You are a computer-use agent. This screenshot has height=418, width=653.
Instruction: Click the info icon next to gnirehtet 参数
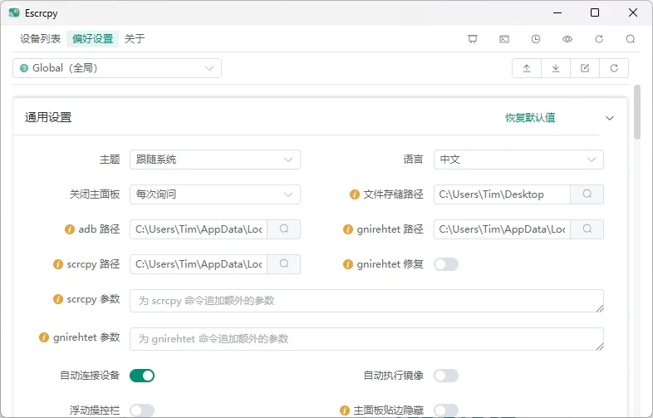(44, 337)
